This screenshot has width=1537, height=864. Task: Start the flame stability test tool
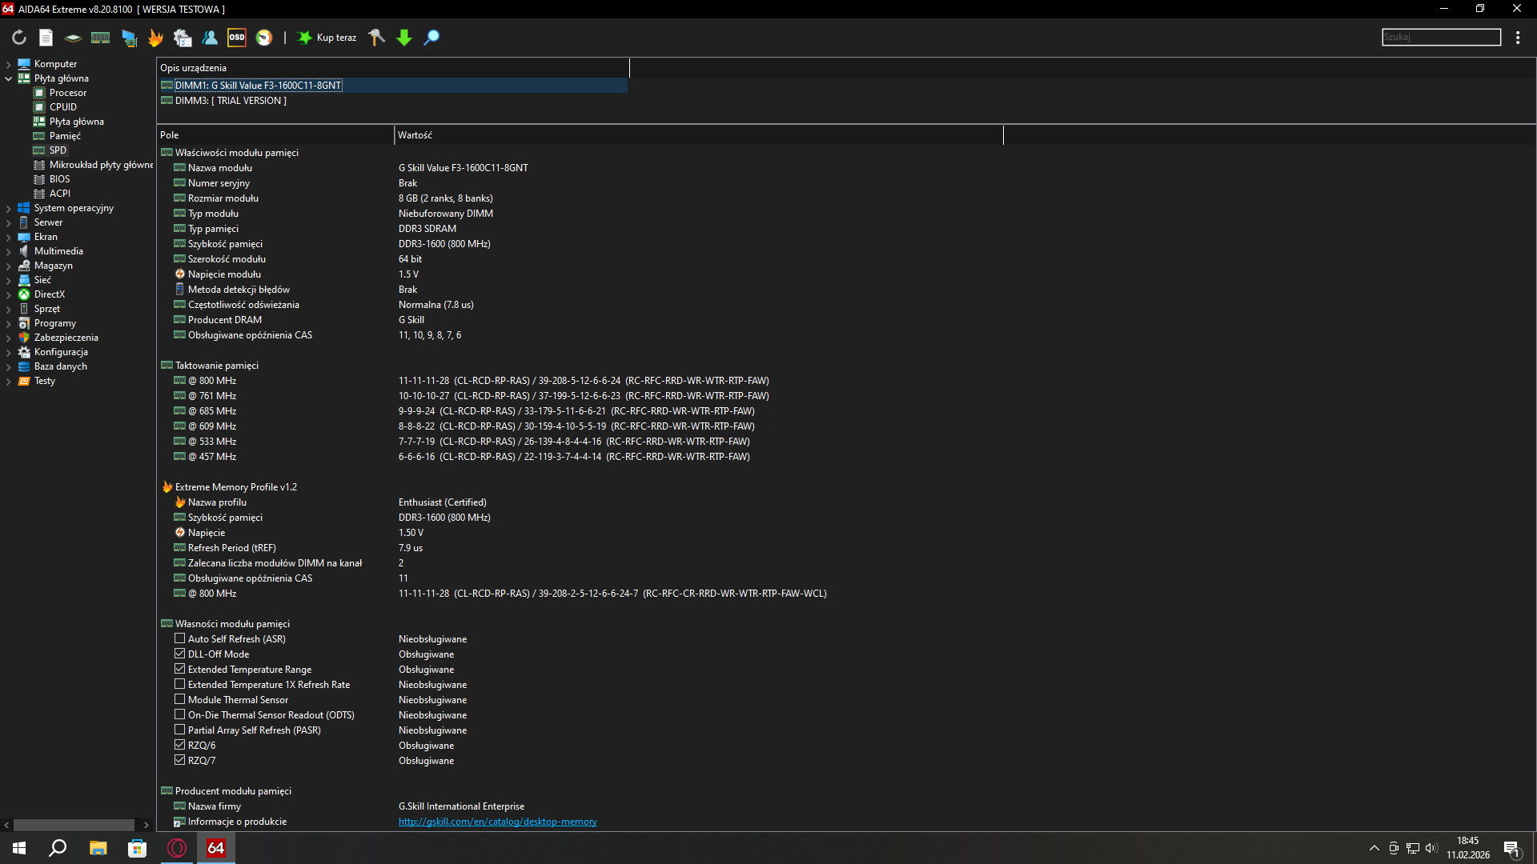[155, 38]
